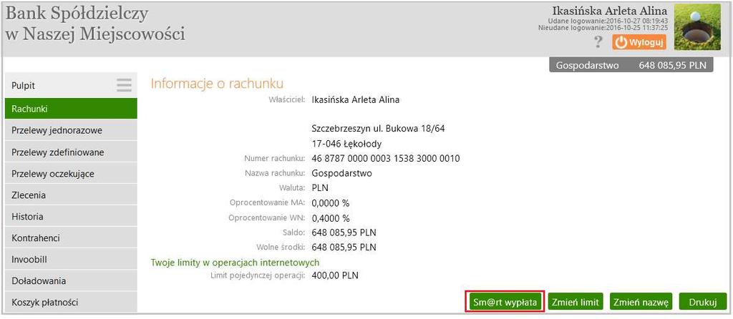This screenshot has height=319, width=733.
Task: Print account info with Drukuj button
Action: pos(703,302)
